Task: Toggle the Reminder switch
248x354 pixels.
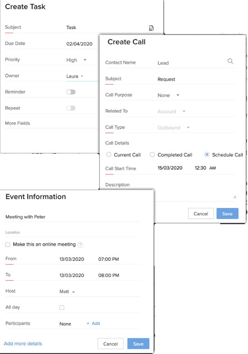Action: [71, 92]
